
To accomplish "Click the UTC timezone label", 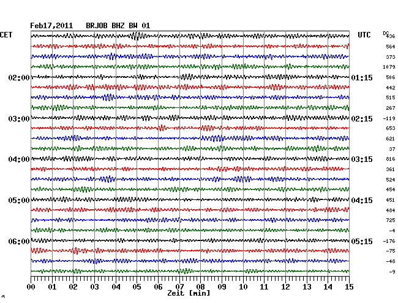I will tap(364, 35).
